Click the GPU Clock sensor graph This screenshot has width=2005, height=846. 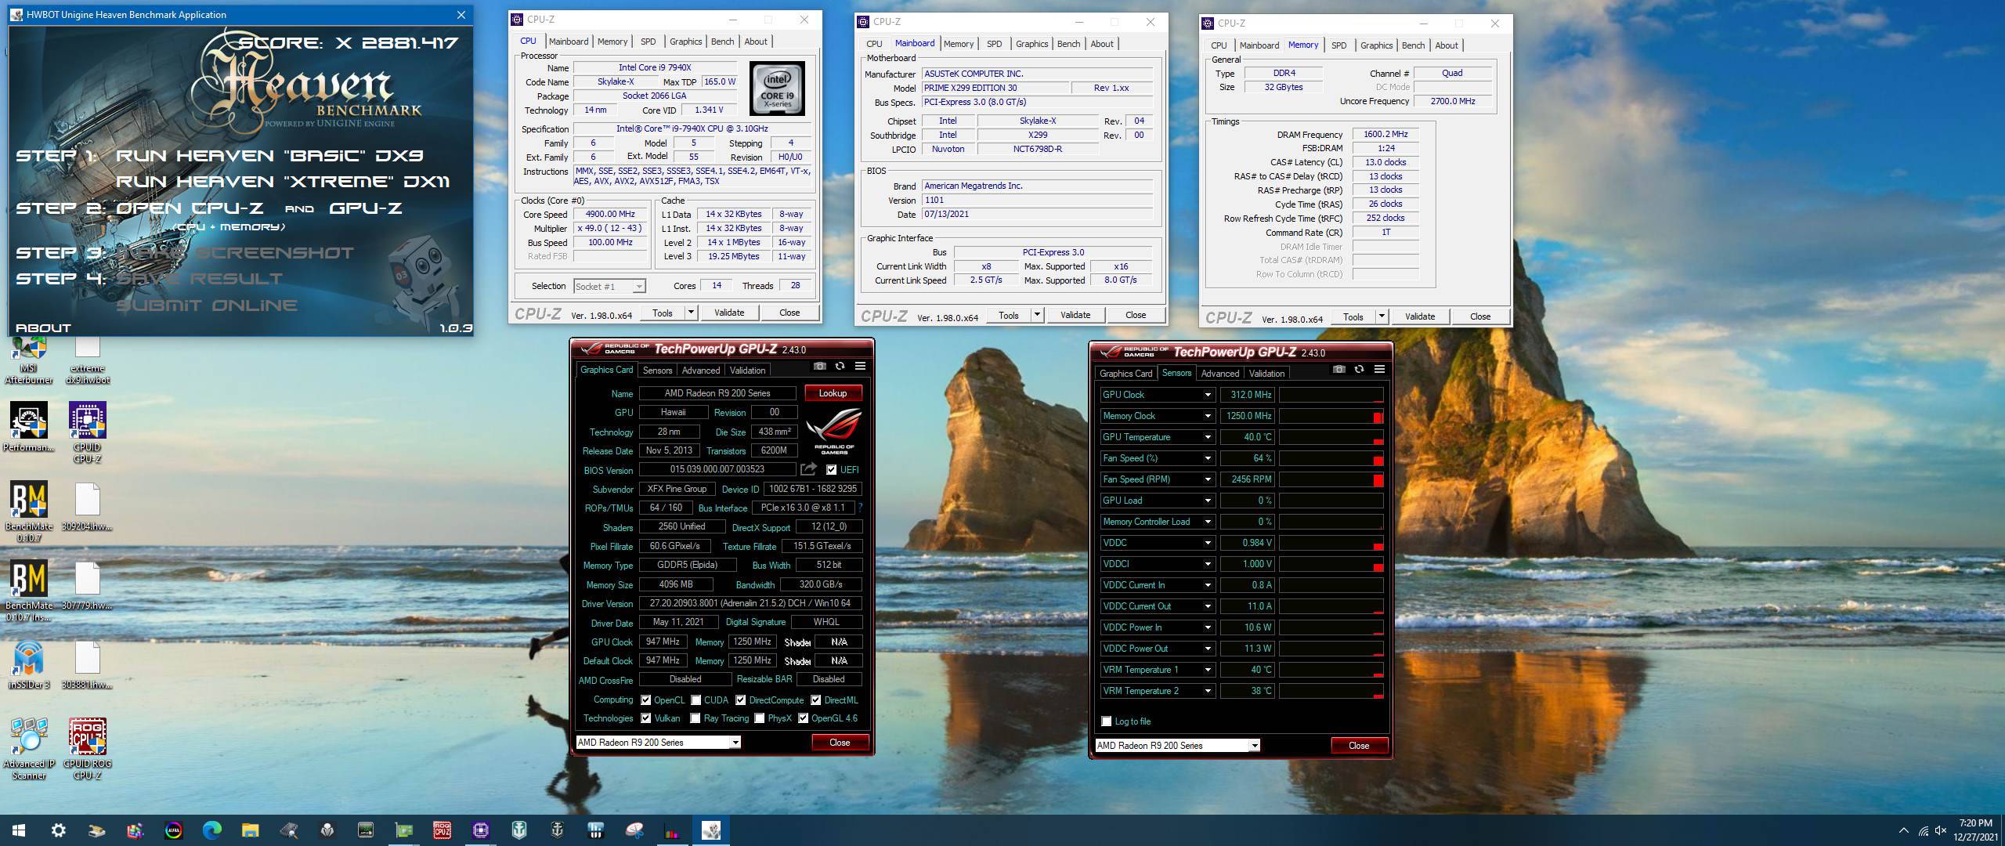[x=1331, y=395]
